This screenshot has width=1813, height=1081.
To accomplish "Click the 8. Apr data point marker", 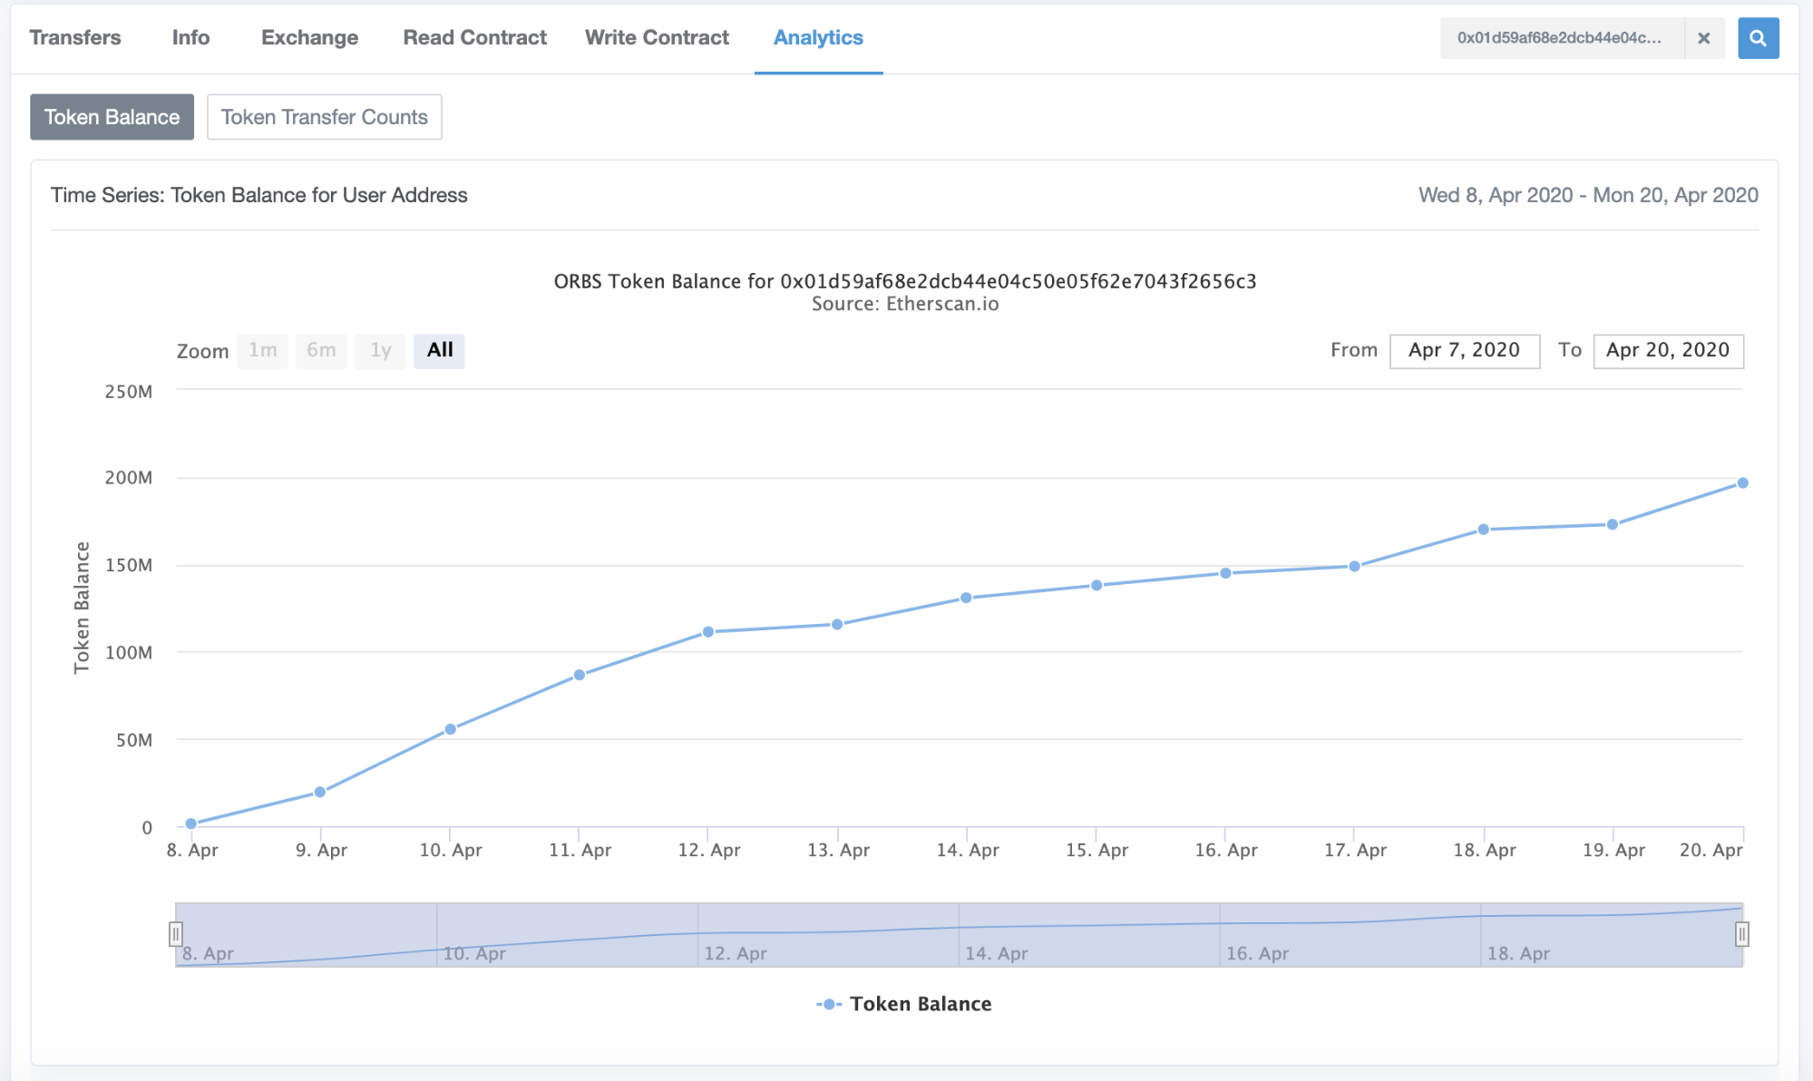I will 191,824.
